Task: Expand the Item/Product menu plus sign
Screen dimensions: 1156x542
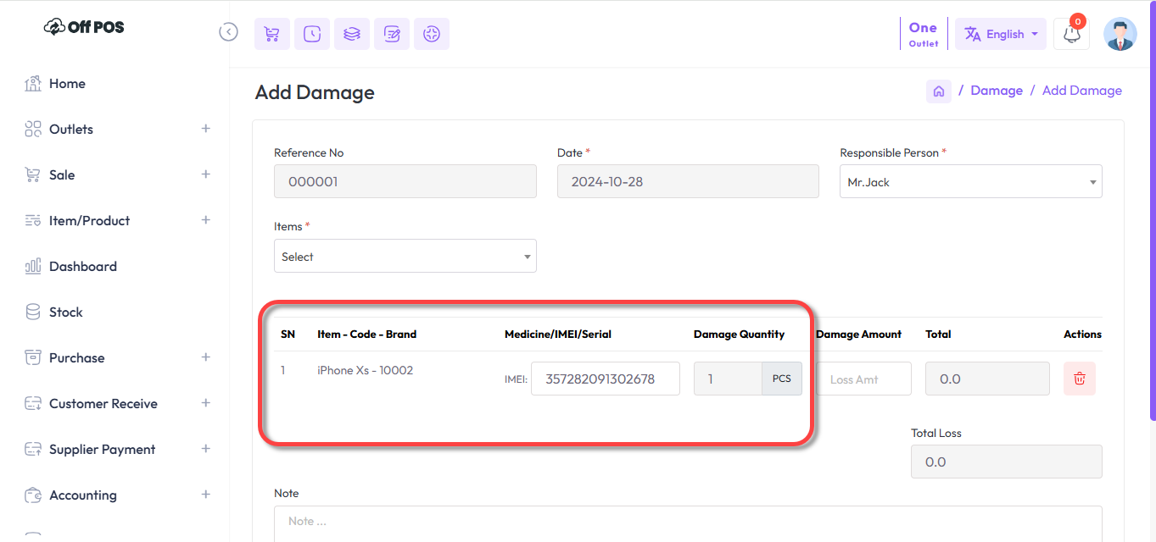Action: (205, 220)
